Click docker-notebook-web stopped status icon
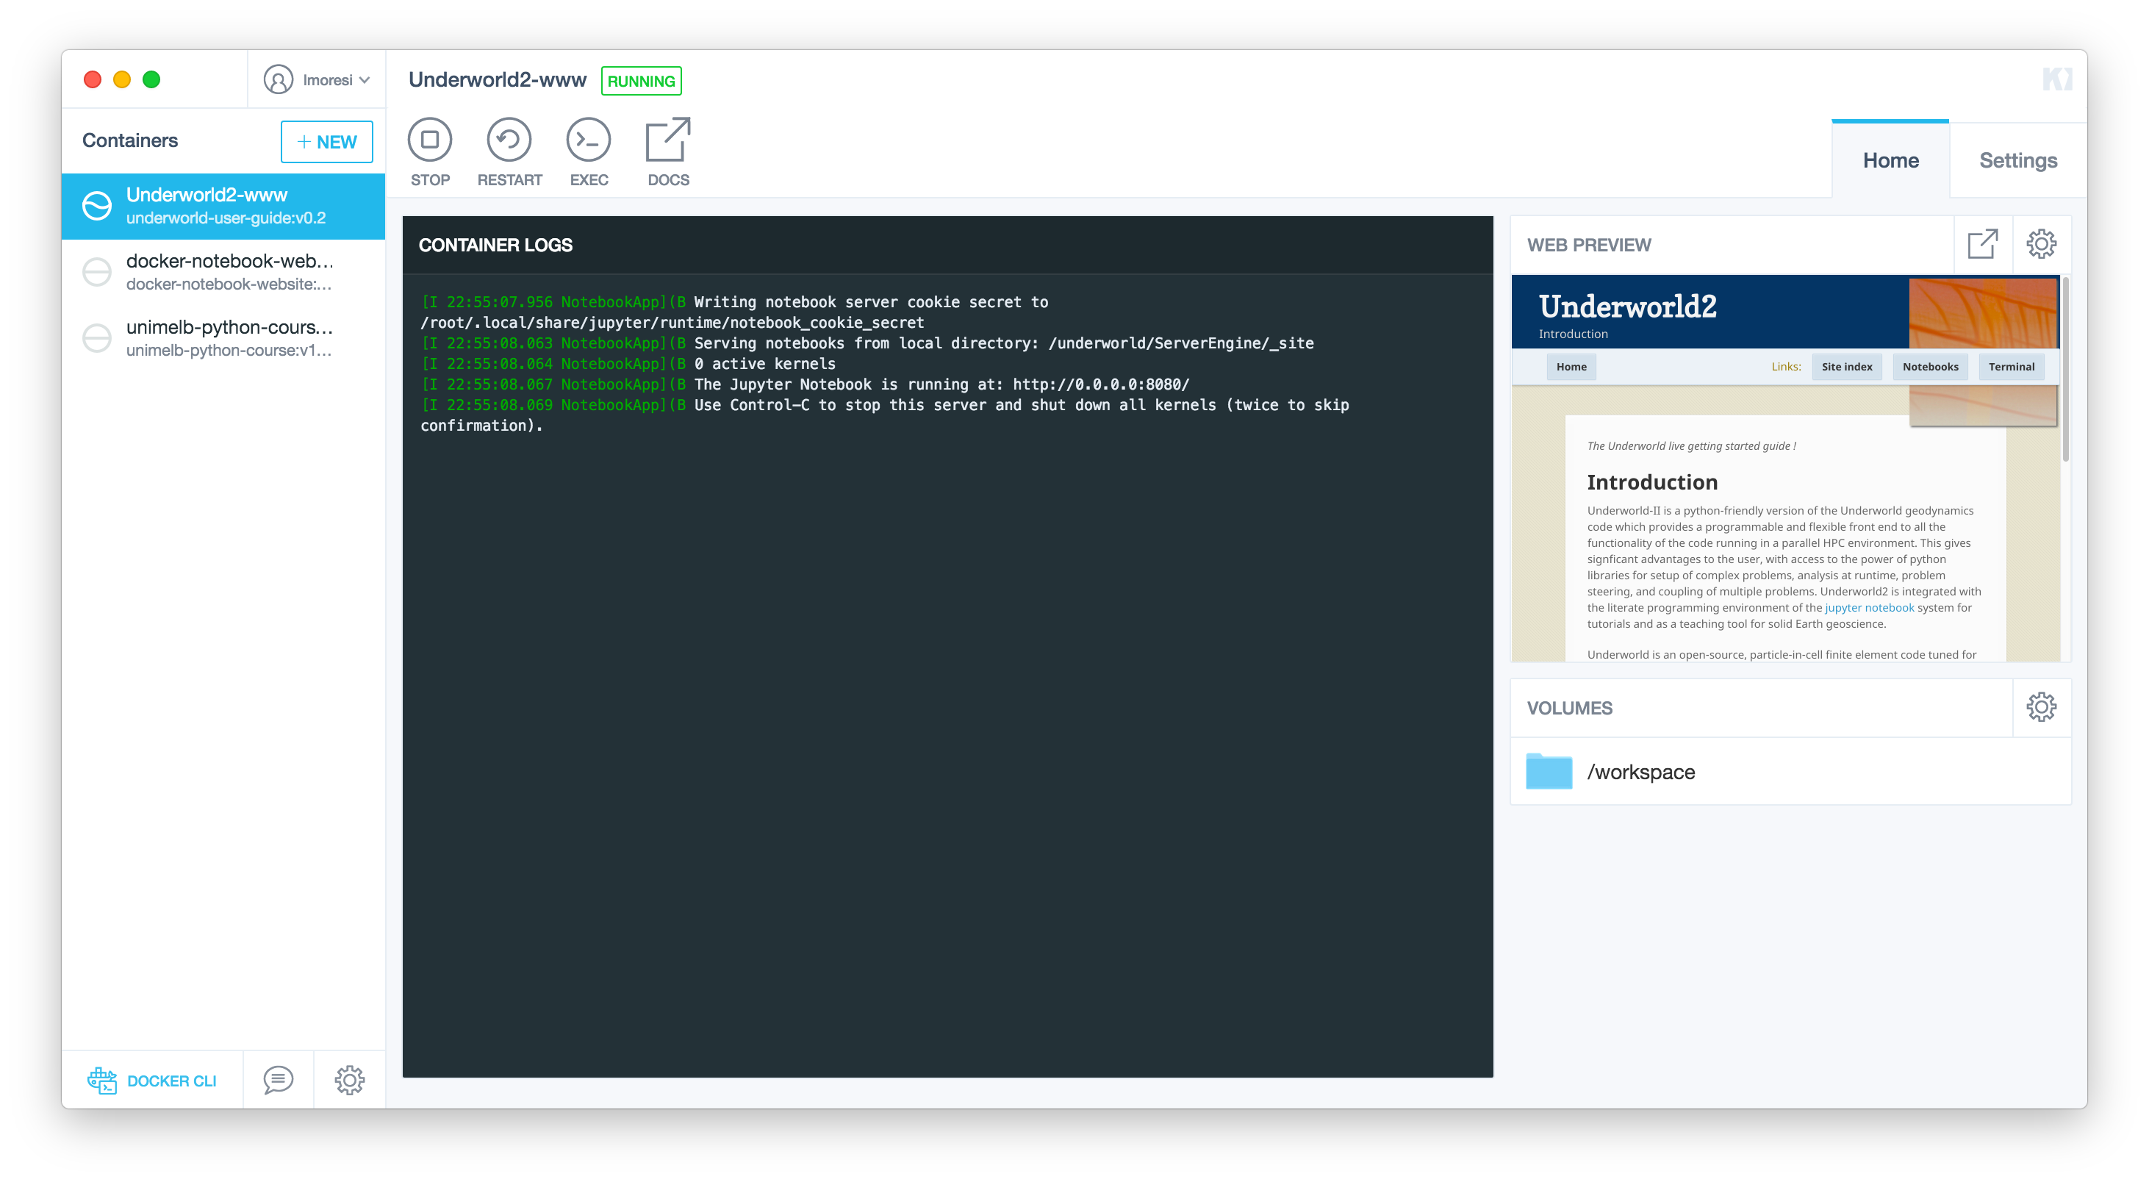This screenshot has height=1182, width=2149. pyautogui.click(x=97, y=272)
